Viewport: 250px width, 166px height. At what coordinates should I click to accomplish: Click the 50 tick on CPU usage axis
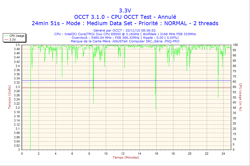235,97
